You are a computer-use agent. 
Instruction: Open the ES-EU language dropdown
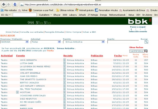click(x=6, y=15)
